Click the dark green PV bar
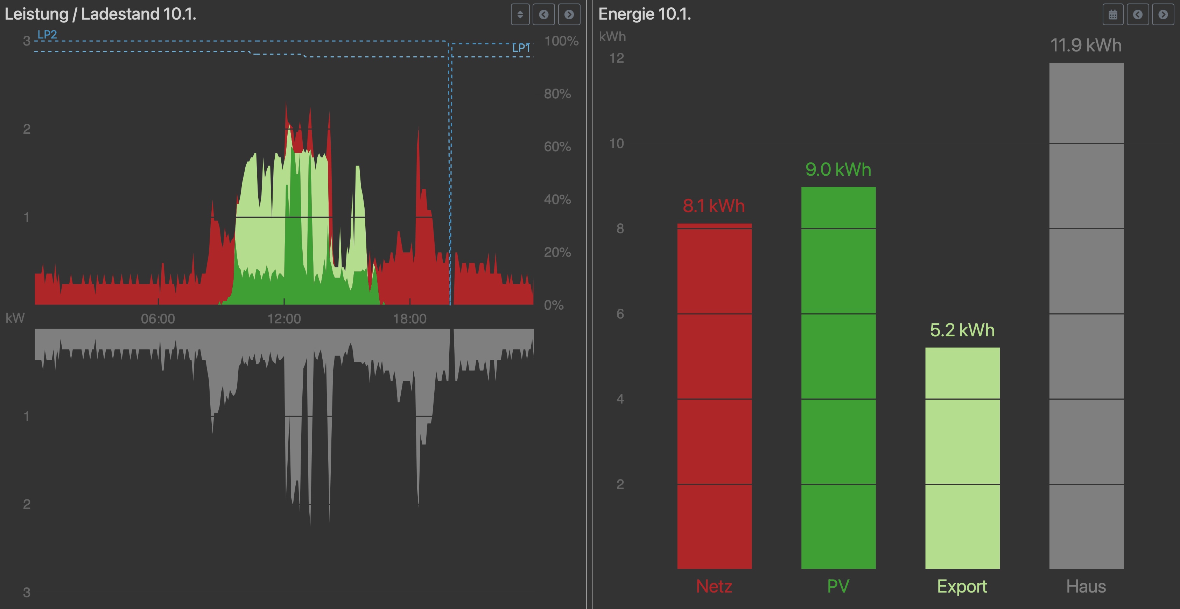 [x=838, y=378]
